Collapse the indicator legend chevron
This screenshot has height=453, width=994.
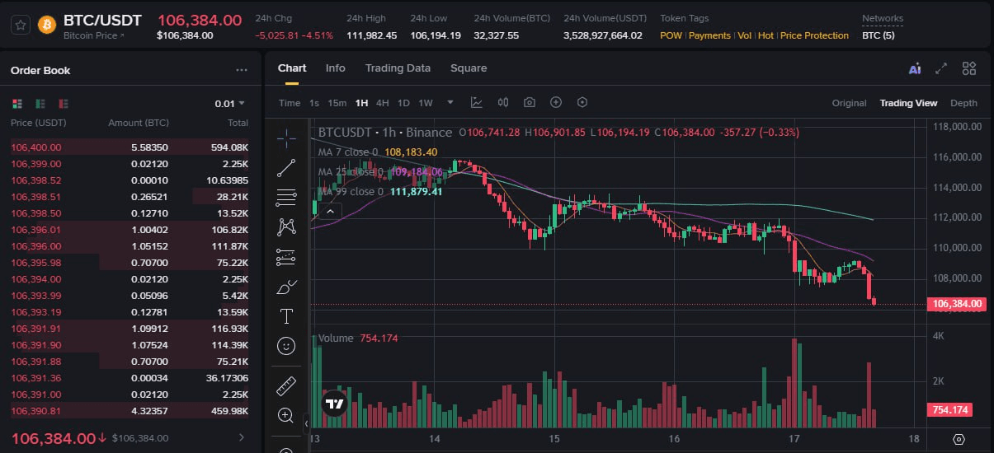coord(329,212)
